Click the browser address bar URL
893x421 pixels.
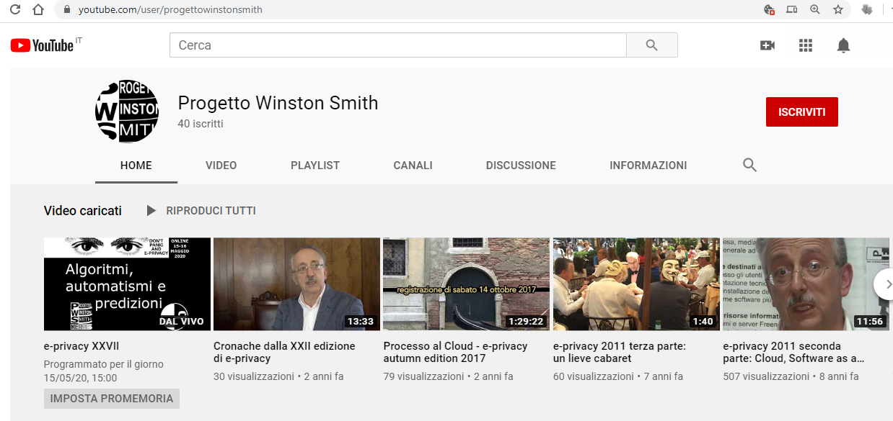(170, 10)
